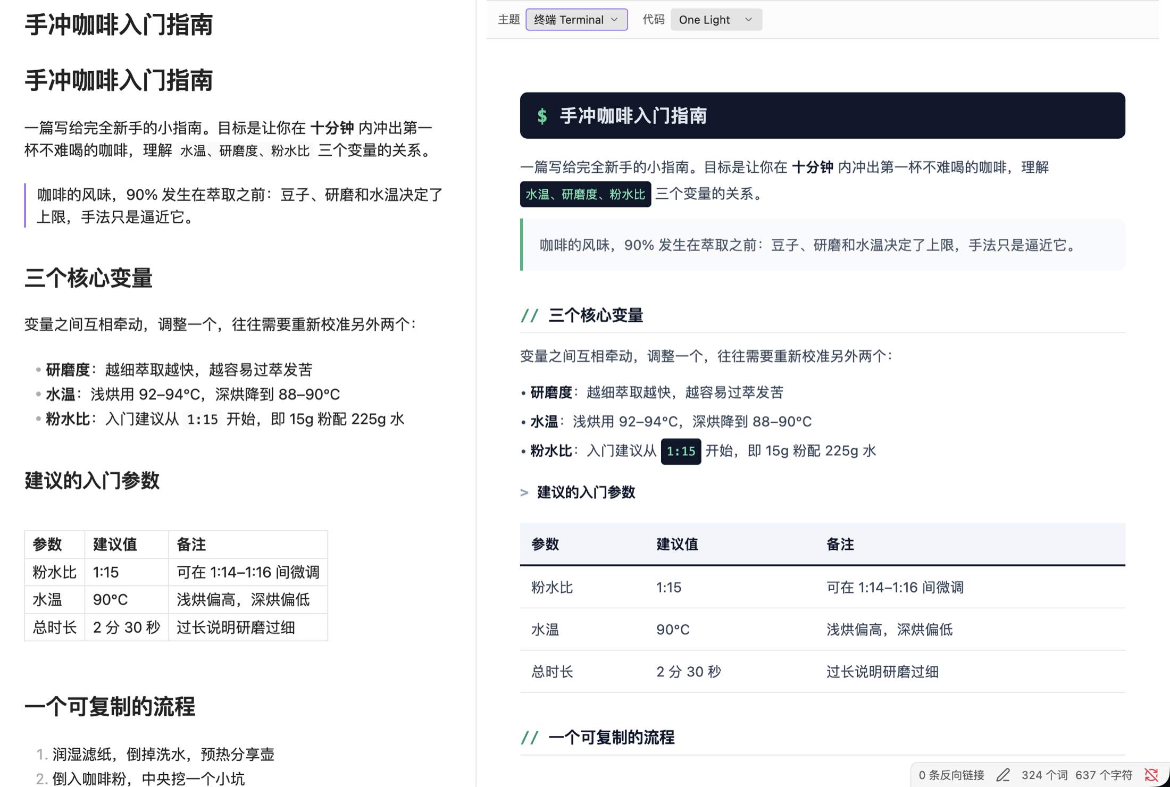This screenshot has height=787, width=1170.
Task: Click the // 一个可复制的流程 heading in the preview
Action: tap(598, 738)
